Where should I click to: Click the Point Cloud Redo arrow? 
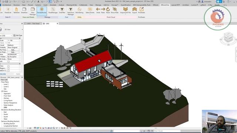(103, 10)
